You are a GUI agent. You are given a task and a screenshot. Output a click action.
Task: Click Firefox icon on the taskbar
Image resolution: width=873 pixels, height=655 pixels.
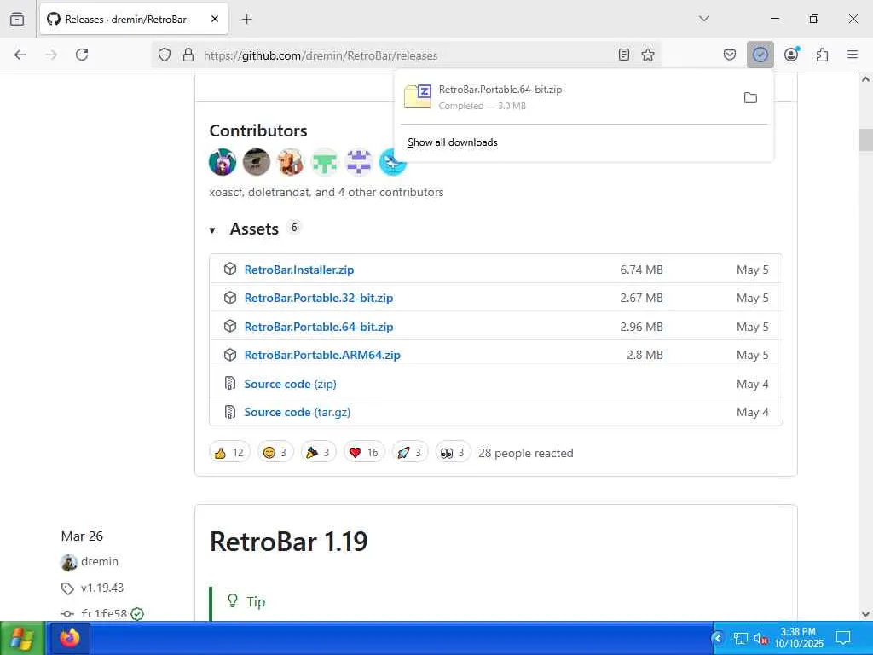[x=70, y=638]
